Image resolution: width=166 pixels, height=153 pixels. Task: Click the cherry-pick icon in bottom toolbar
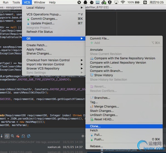click(18, 136)
